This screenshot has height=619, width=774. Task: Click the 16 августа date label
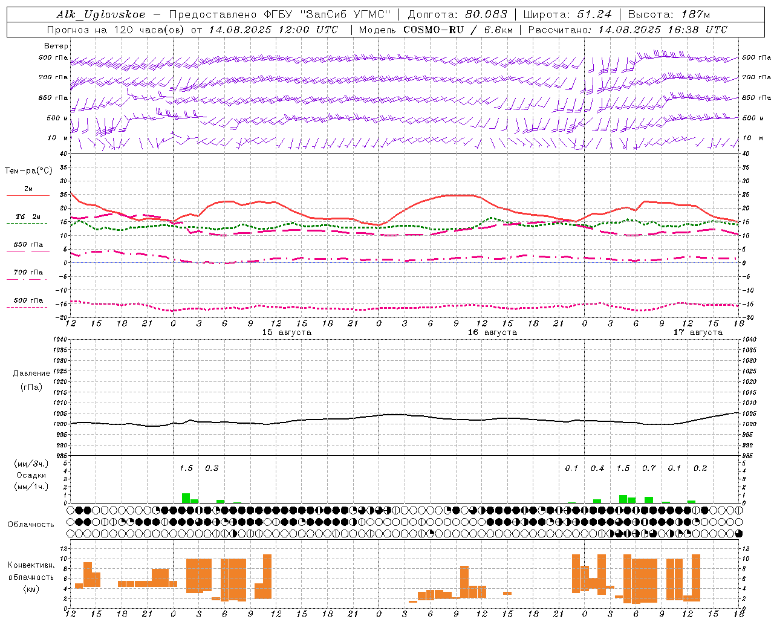[x=492, y=332]
